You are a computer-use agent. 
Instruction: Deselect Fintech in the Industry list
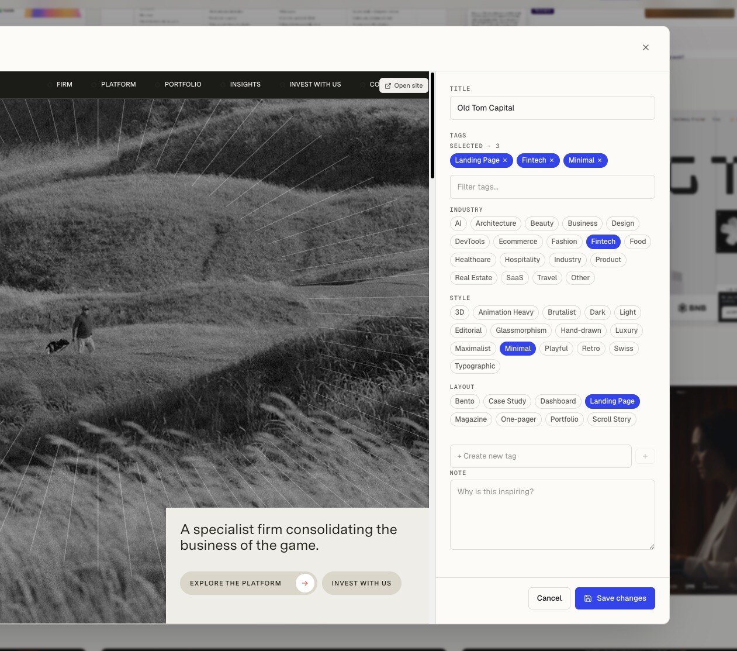603,242
